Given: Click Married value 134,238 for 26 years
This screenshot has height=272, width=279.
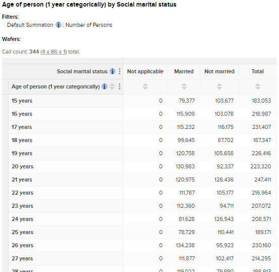Looking at the screenshot, I should coord(185,245).
